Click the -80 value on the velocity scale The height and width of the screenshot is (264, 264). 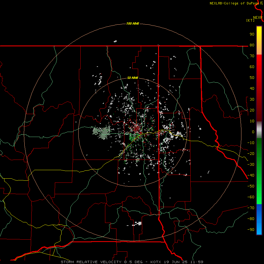pyautogui.click(x=251, y=219)
